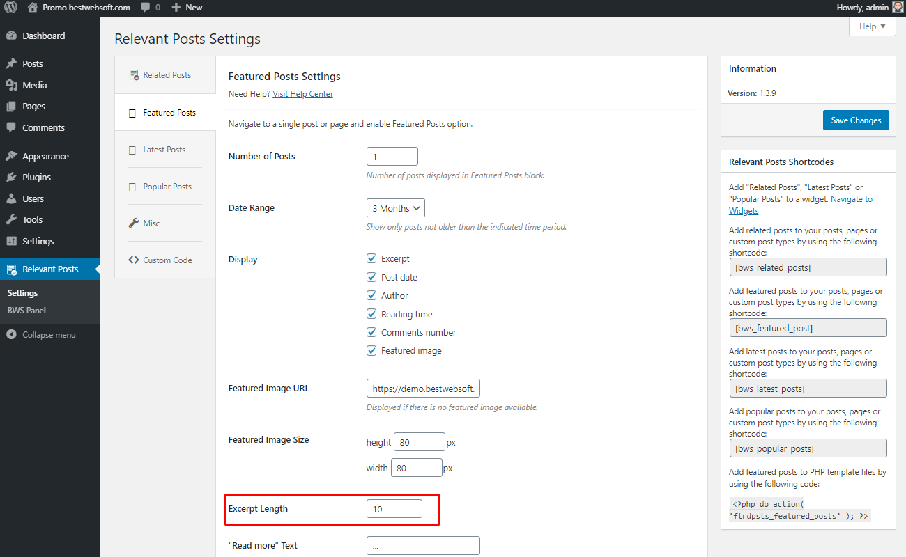Toggle the Comments number checkbox
The image size is (906, 557).
click(371, 332)
